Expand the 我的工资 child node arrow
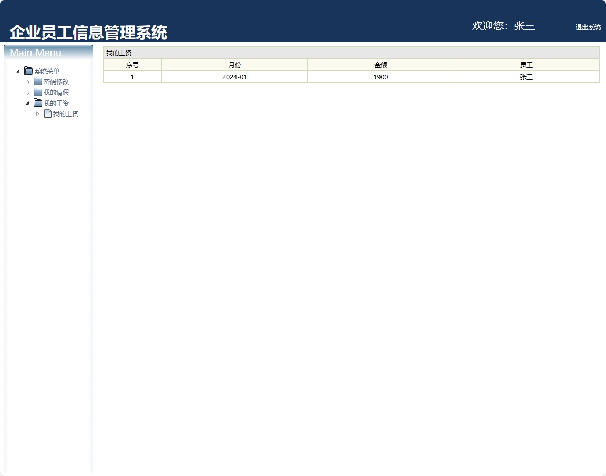Image resolution: width=606 pixels, height=476 pixels. [37, 113]
